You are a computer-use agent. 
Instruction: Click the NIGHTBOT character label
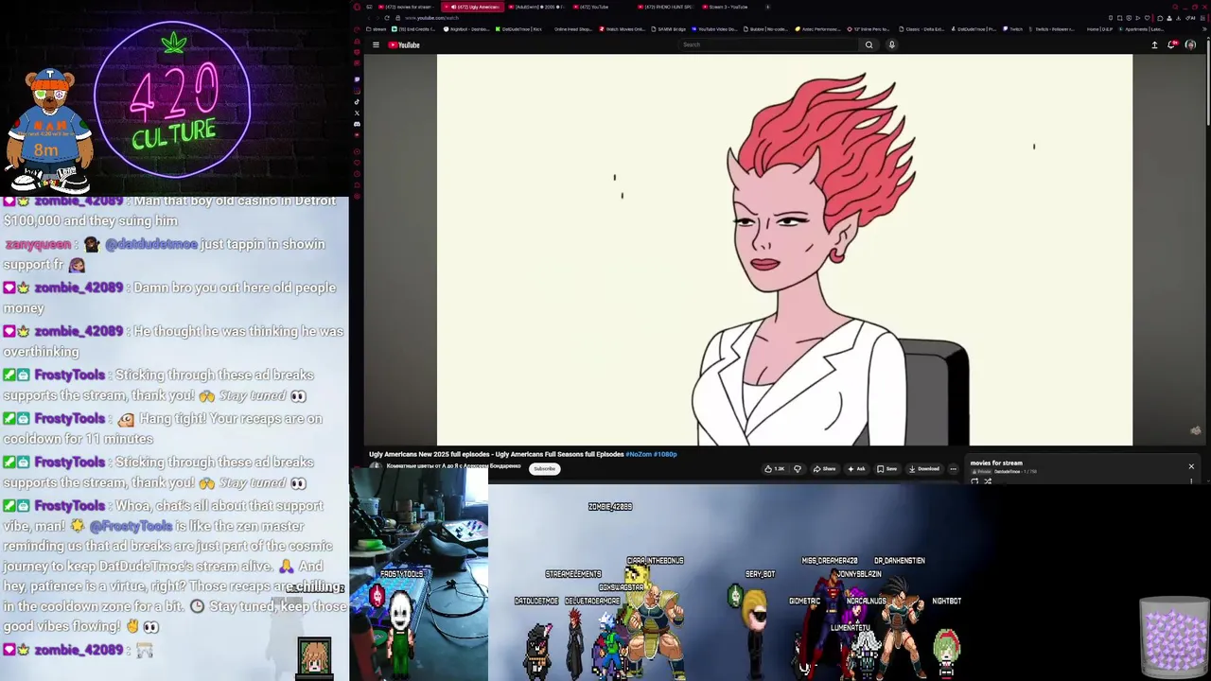(946, 601)
